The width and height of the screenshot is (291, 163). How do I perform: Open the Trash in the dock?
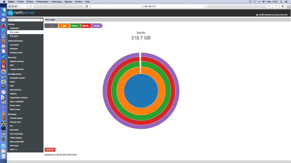(x=3, y=156)
